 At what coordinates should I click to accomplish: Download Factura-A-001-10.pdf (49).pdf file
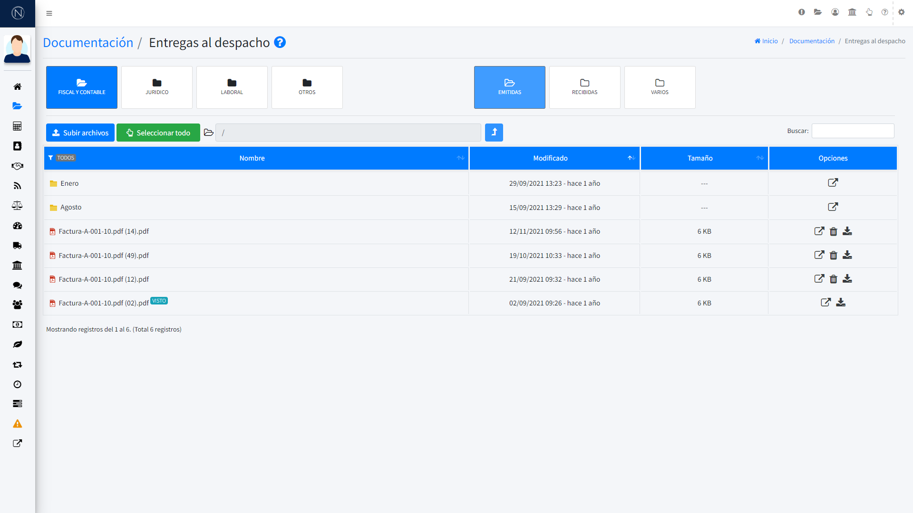click(x=847, y=256)
